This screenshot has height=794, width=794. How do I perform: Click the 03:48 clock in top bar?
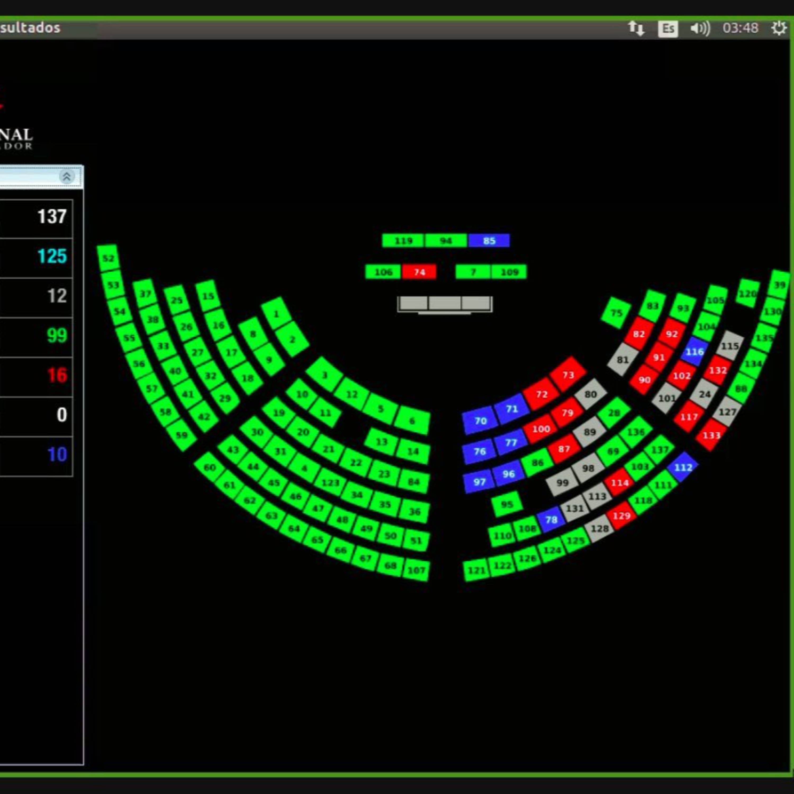pyautogui.click(x=740, y=28)
